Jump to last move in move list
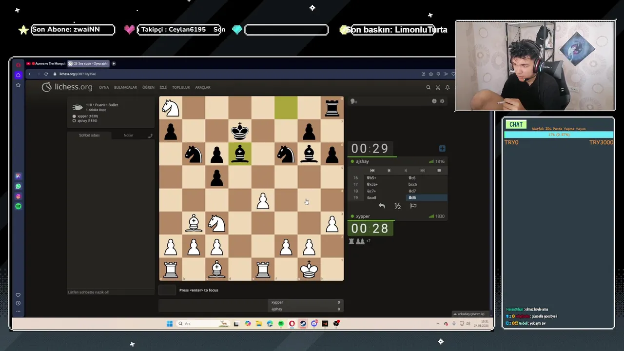Viewport: 624px width, 351px height. click(x=422, y=171)
